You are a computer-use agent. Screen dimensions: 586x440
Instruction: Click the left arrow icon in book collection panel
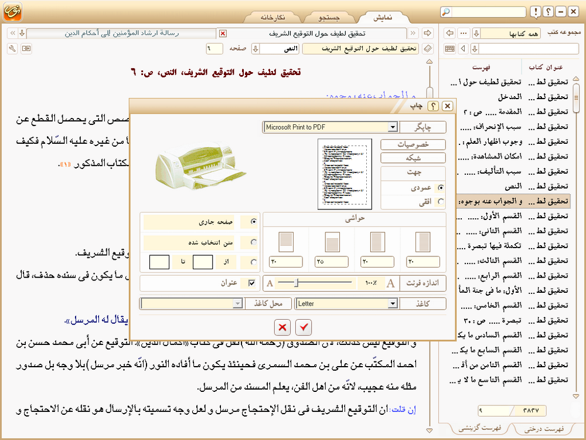click(x=449, y=33)
